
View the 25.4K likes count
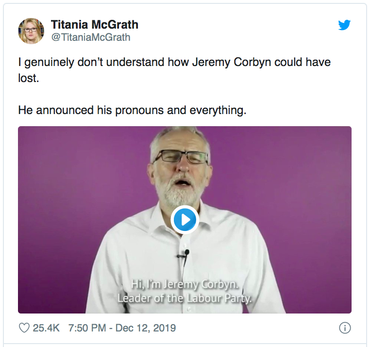46,328
